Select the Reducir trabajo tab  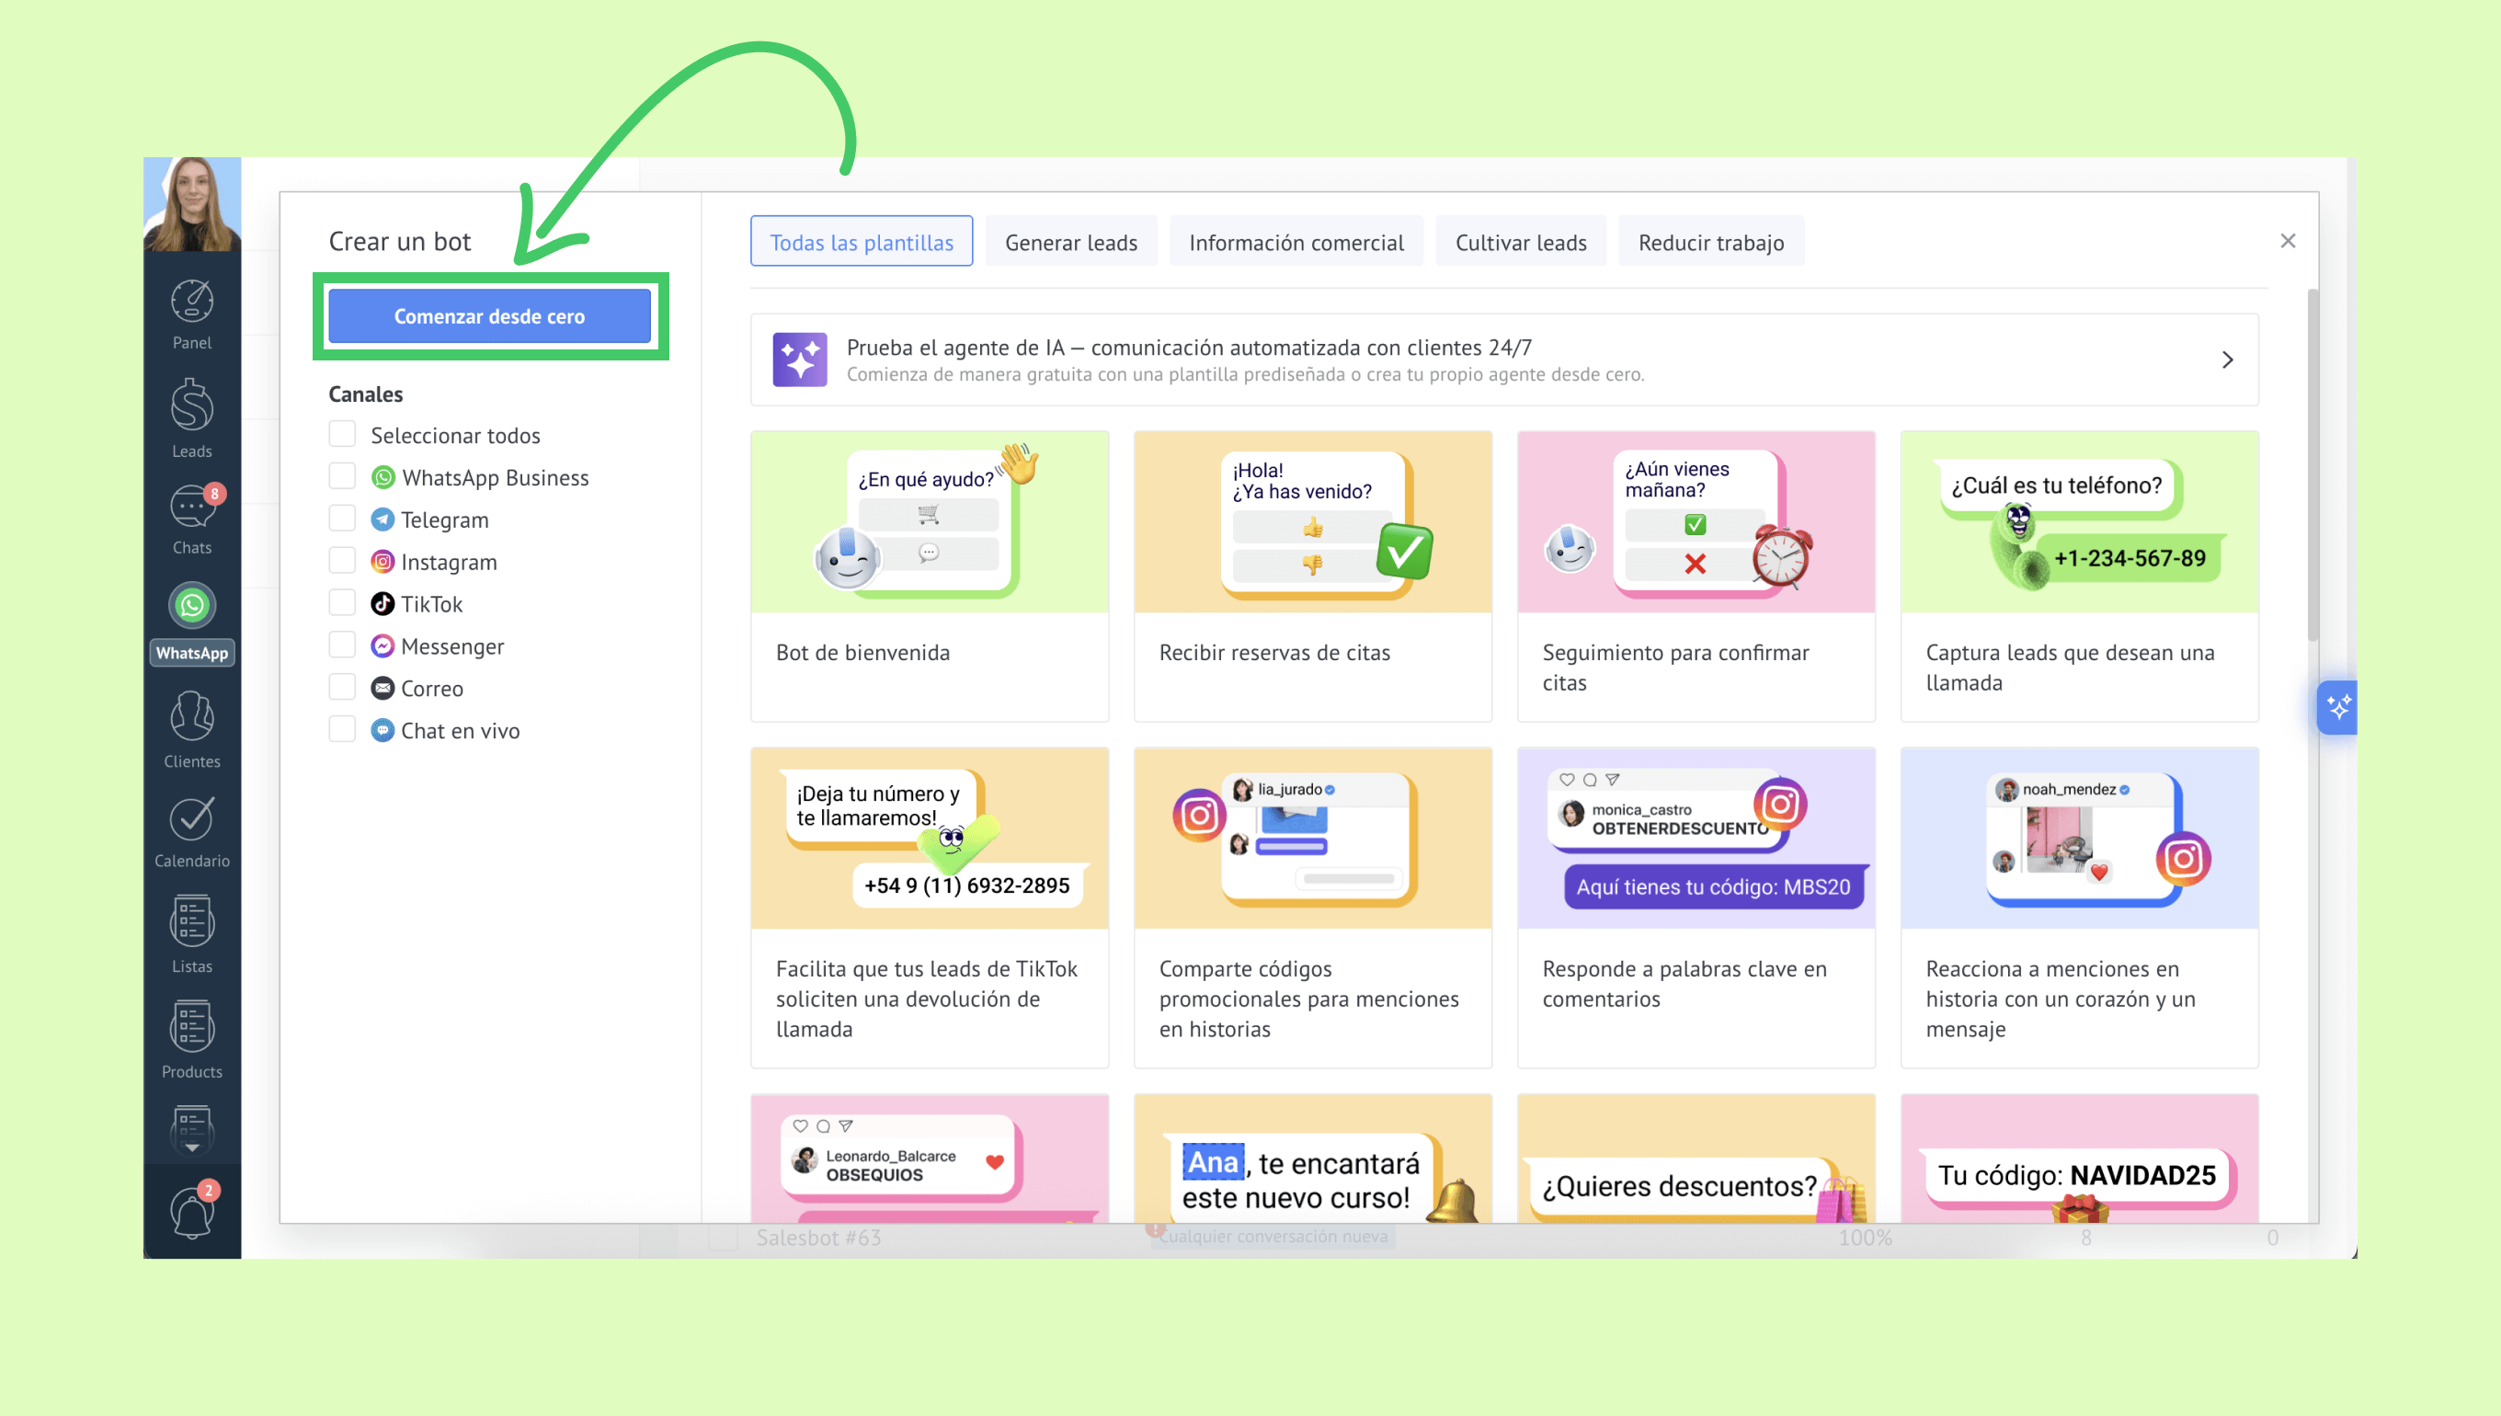point(1709,242)
